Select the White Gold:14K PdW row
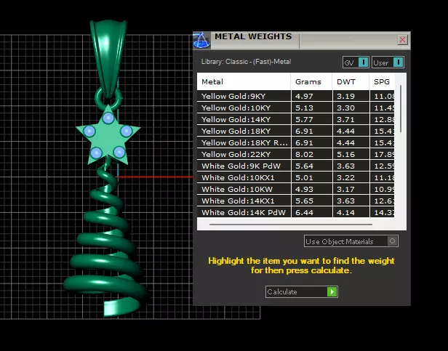Viewport: 448px width, 351px height. (296, 212)
